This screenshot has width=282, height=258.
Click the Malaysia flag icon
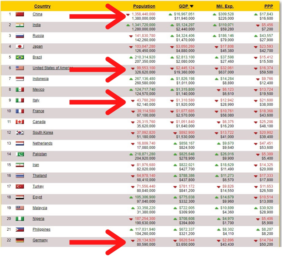point(20,208)
